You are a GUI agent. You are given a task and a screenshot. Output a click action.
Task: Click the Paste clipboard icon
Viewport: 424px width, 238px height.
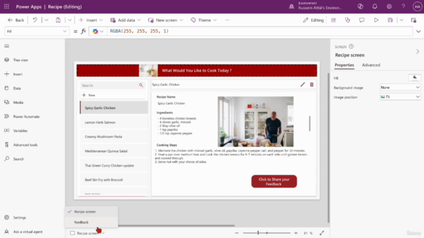pyautogui.click(x=58, y=20)
